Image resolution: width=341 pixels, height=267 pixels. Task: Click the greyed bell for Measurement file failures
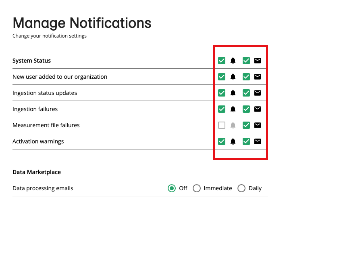click(x=233, y=125)
